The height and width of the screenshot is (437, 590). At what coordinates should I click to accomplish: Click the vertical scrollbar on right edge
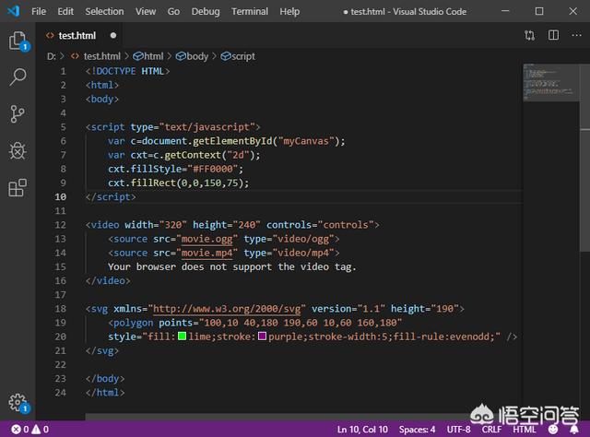click(584, 158)
